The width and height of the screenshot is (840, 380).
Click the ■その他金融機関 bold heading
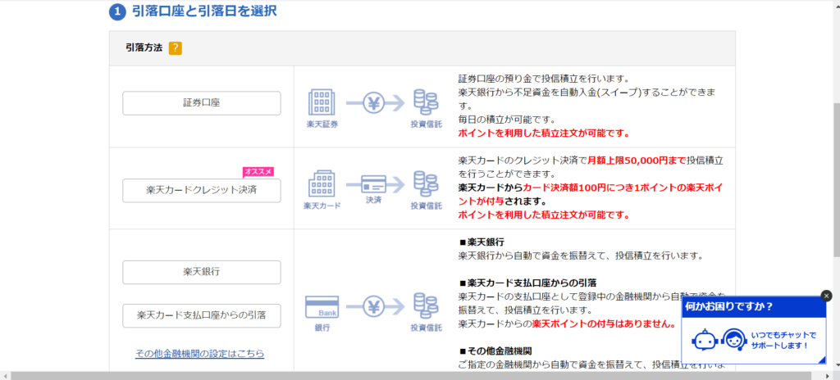[x=495, y=351]
